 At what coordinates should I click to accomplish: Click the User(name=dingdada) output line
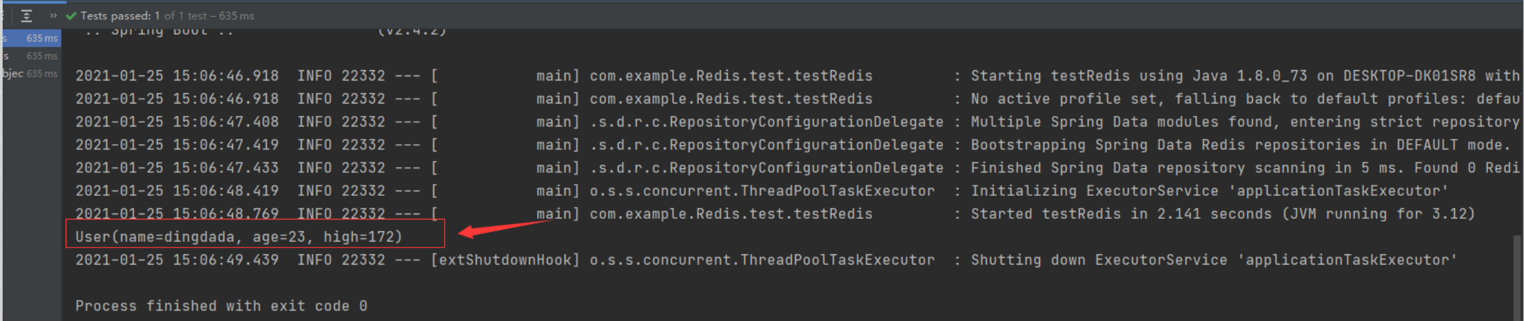click(238, 236)
